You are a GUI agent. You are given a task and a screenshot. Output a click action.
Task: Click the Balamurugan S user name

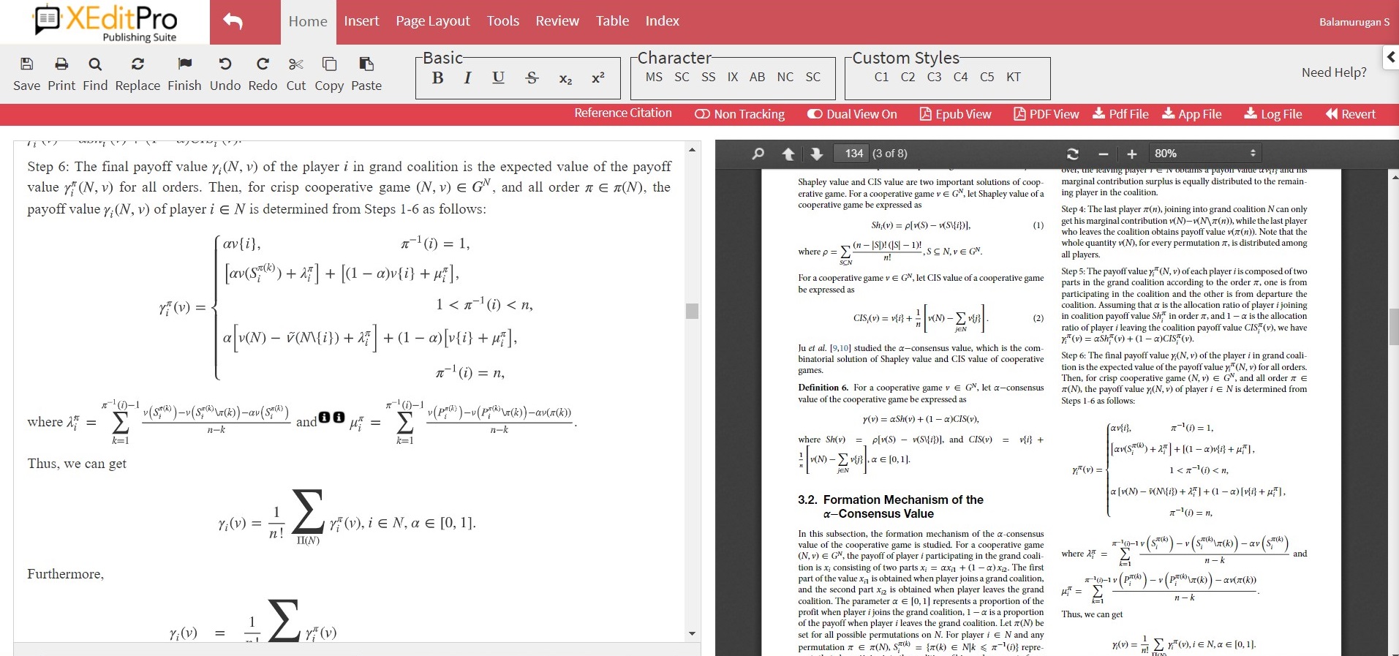1354,22
